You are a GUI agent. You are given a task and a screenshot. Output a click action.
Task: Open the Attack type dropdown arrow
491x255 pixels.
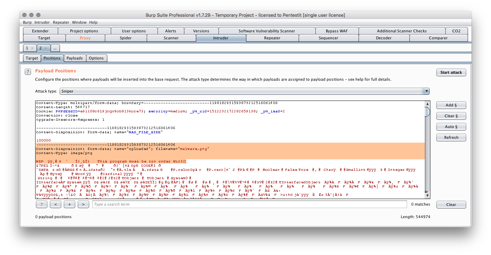[x=427, y=91]
